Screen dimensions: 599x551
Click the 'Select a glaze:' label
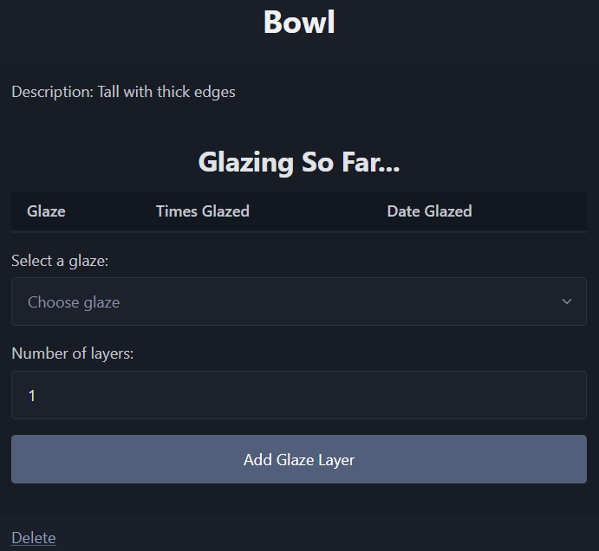60,261
